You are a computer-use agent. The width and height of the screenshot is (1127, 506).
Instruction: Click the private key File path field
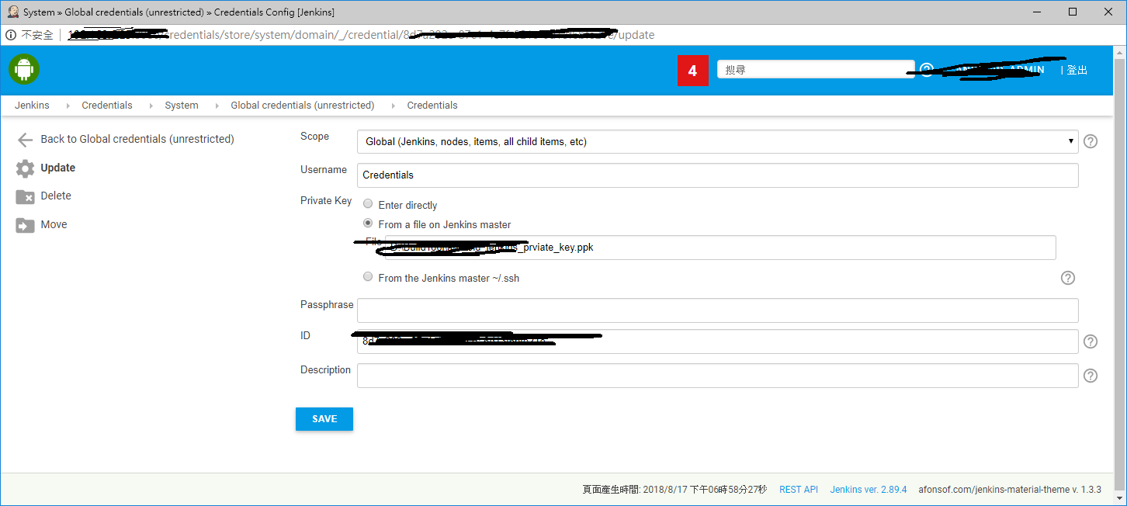[x=720, y=248]
